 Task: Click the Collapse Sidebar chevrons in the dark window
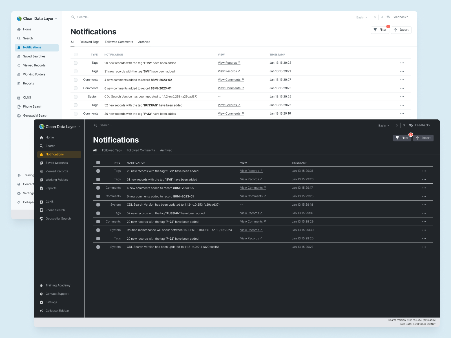pyautogui.click(x=41, y=311)
